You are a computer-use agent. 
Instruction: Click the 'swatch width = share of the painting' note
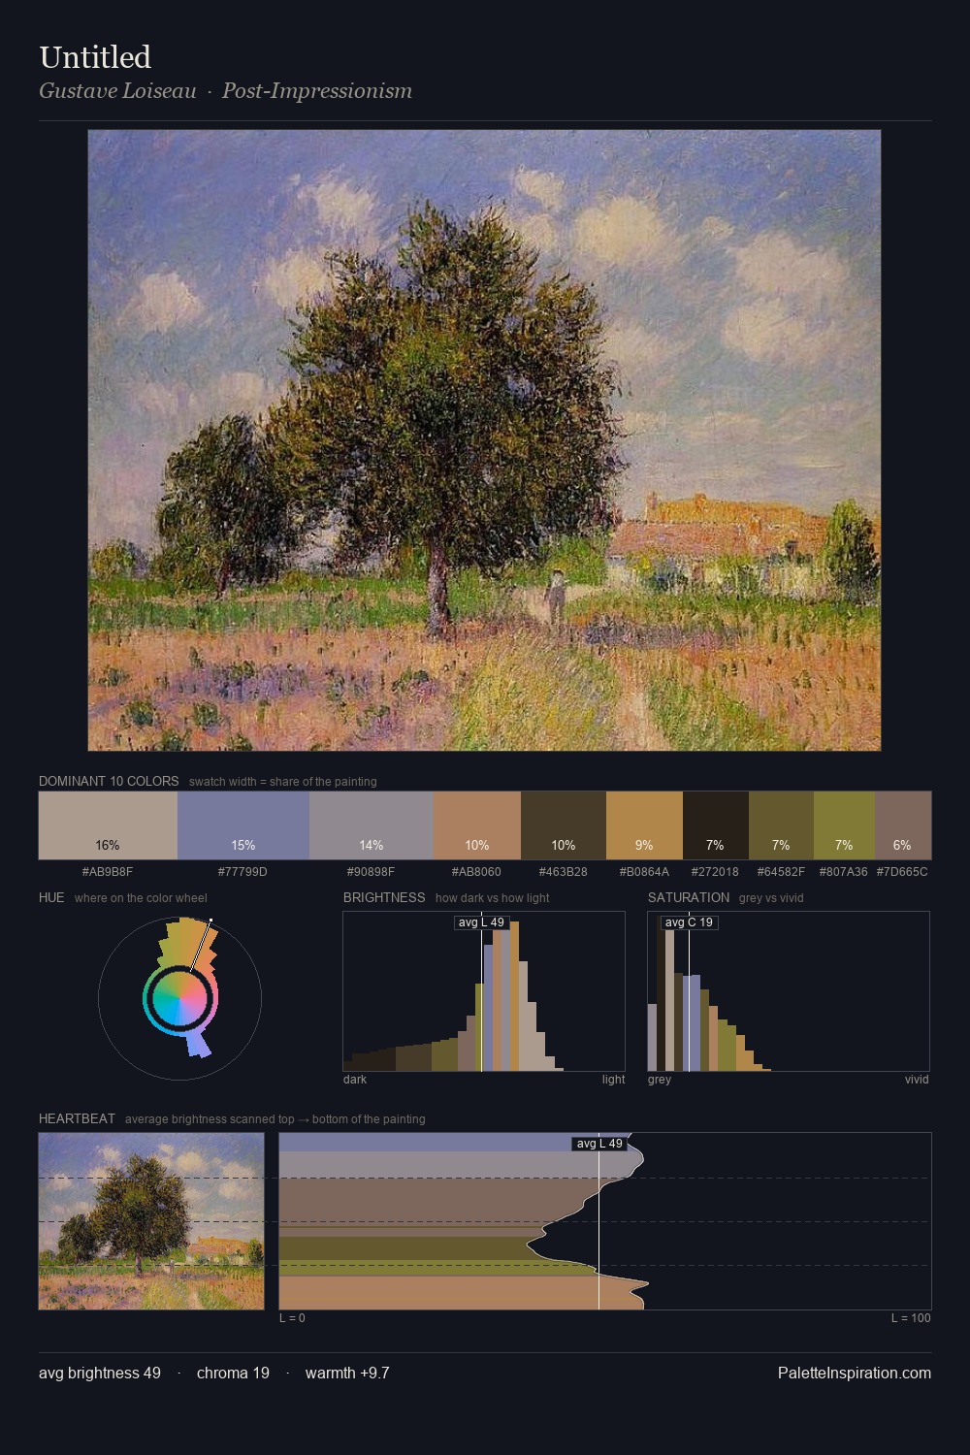tap(283, 782)
